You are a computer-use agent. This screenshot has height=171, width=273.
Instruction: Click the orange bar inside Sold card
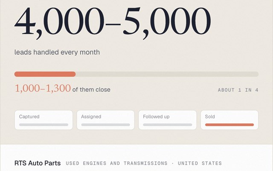(x=229, y=125)
